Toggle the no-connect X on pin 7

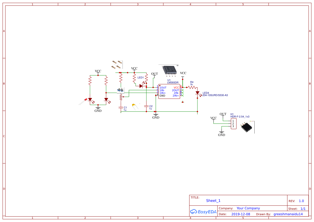tap(183, 90)
